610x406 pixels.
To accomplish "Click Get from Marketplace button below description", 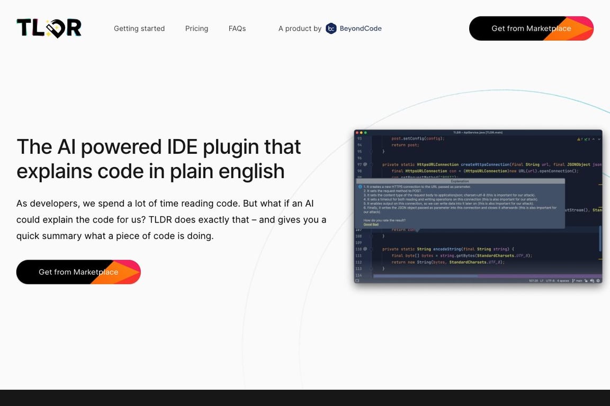I will (78, 272).
